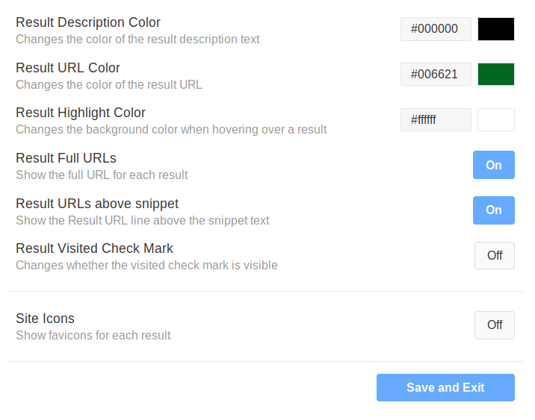Enable the Result Visited Check Mark toggle

click(494, 255)
